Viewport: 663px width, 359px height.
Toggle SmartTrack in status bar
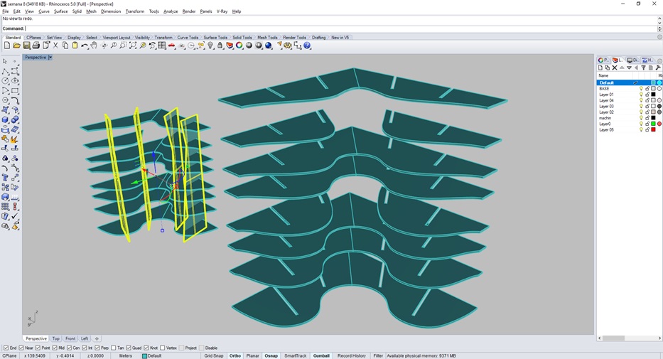(x=295, y=355)
